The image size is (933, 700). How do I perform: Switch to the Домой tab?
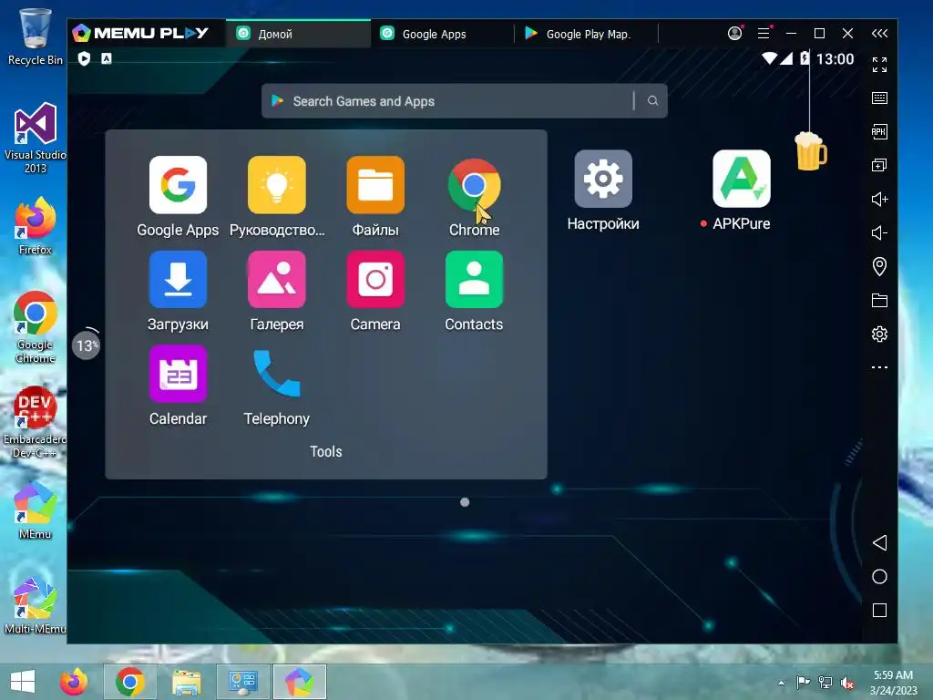(298, 34)
